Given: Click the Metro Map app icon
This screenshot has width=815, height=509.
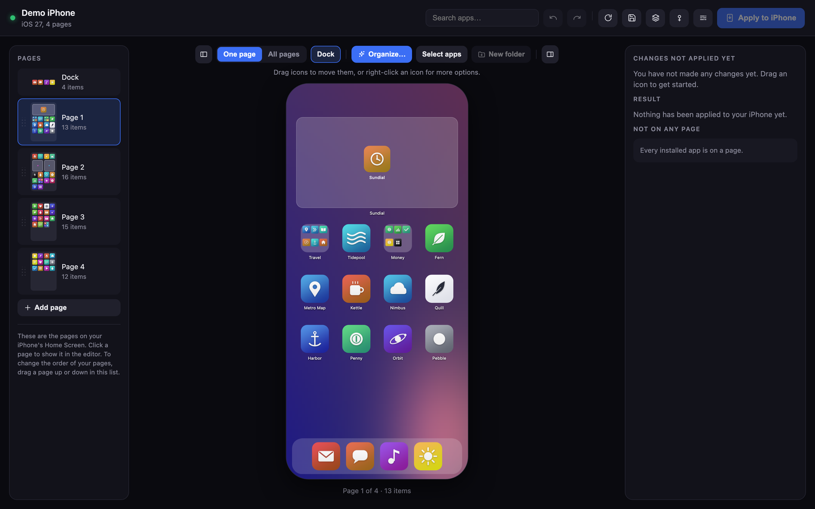Looking at the screenshot, I should coord(315,289).
